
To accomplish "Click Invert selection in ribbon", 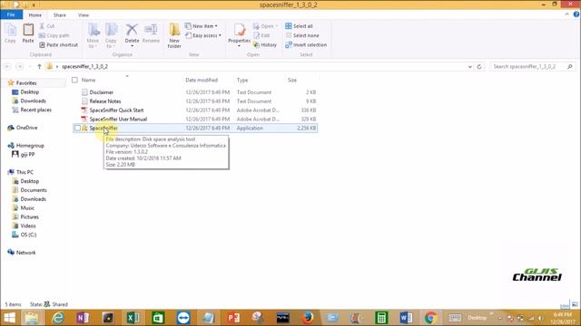I will click(306, 44).
